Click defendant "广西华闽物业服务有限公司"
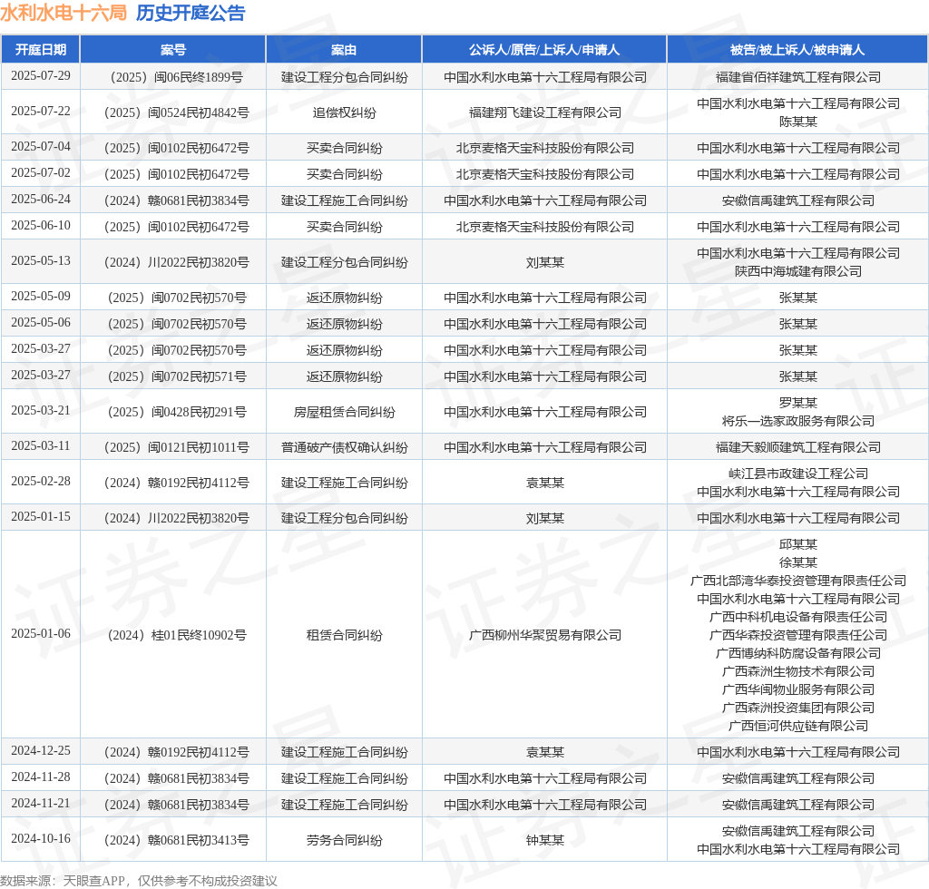929x889 pixels. point(798,690)
